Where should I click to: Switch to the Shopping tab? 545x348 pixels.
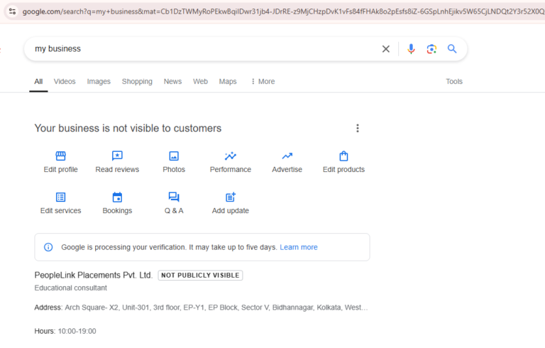(137, 82)
